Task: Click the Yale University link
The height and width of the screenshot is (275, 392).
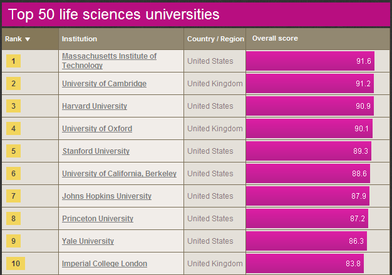Action: pyautogui.click(x=87, y=241)
